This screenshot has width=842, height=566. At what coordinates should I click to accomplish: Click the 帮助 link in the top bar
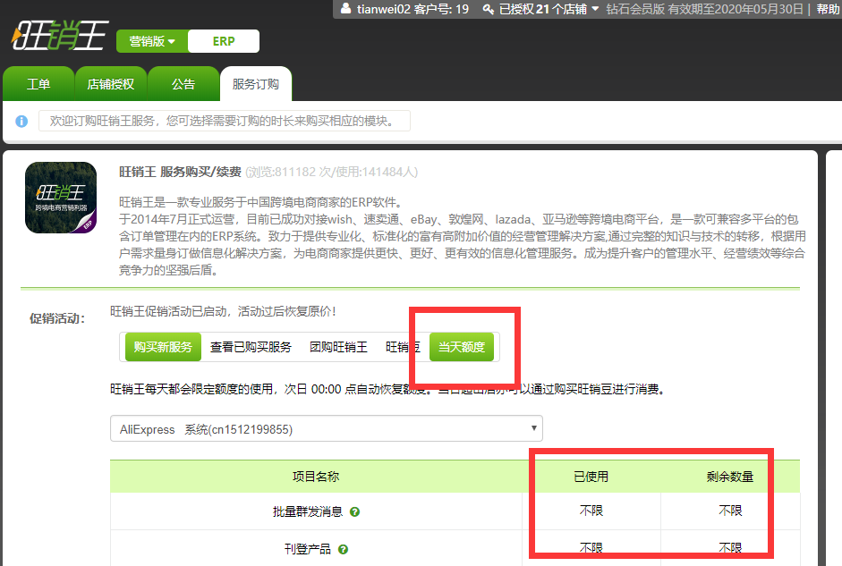829,9
